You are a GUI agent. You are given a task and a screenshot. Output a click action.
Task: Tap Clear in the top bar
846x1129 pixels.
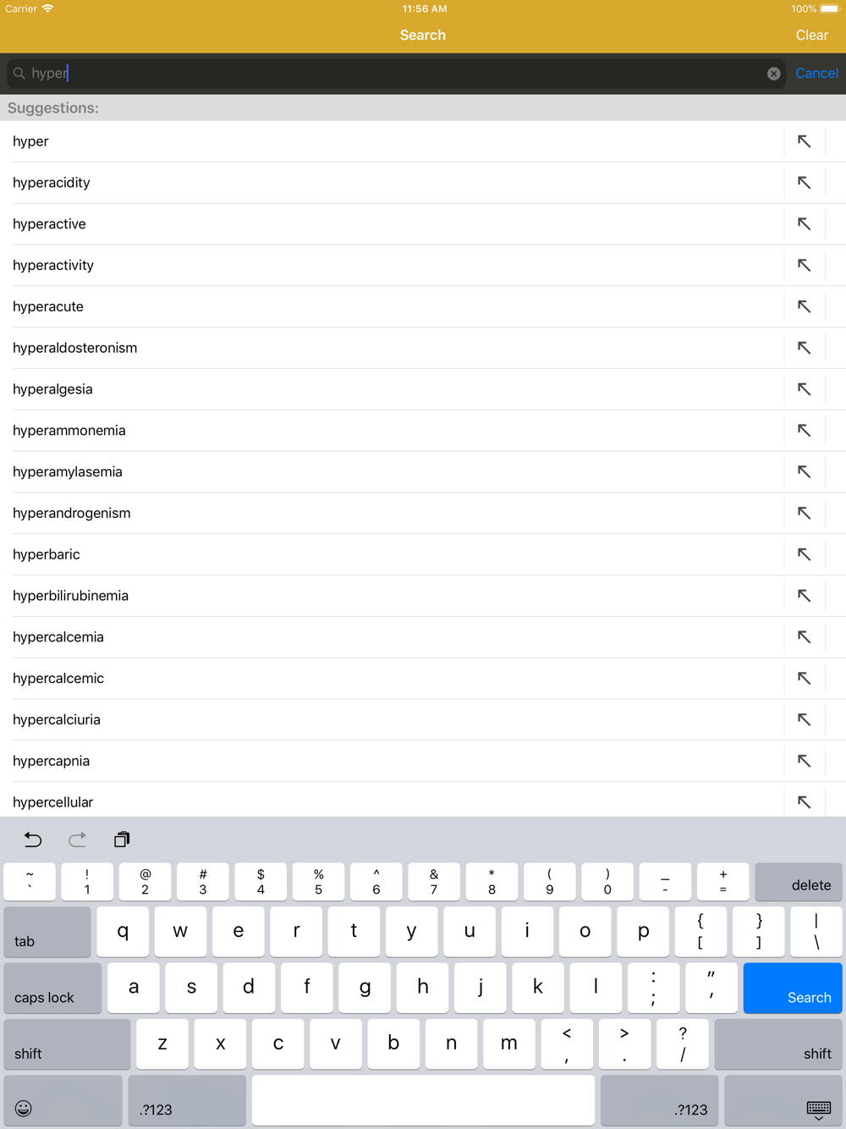tap(811, 36)
